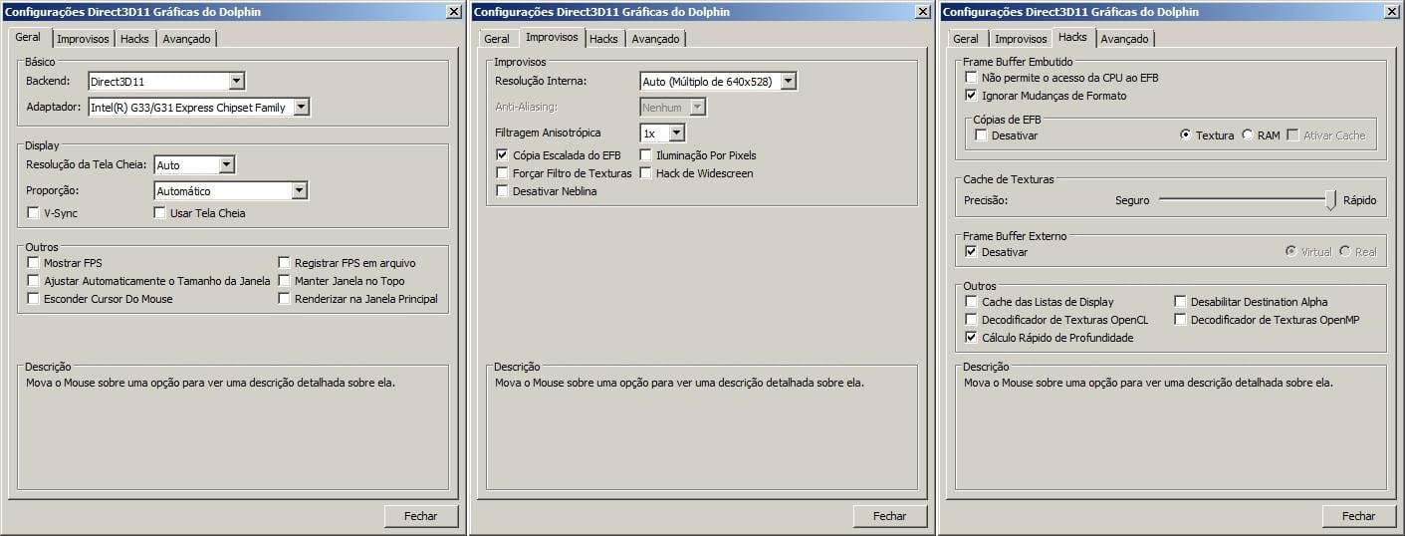Switch to Hacks tab in middle window

click(x=603, y=39)
